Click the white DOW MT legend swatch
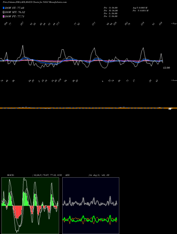 pyautogui.click(x=4, y=12)
